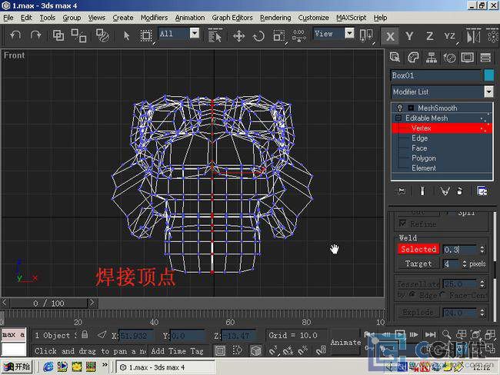Screen dimensions: 500x375
Task: Click the Box01 object name field
Action: pyautogui.click(x=436, y=75)
